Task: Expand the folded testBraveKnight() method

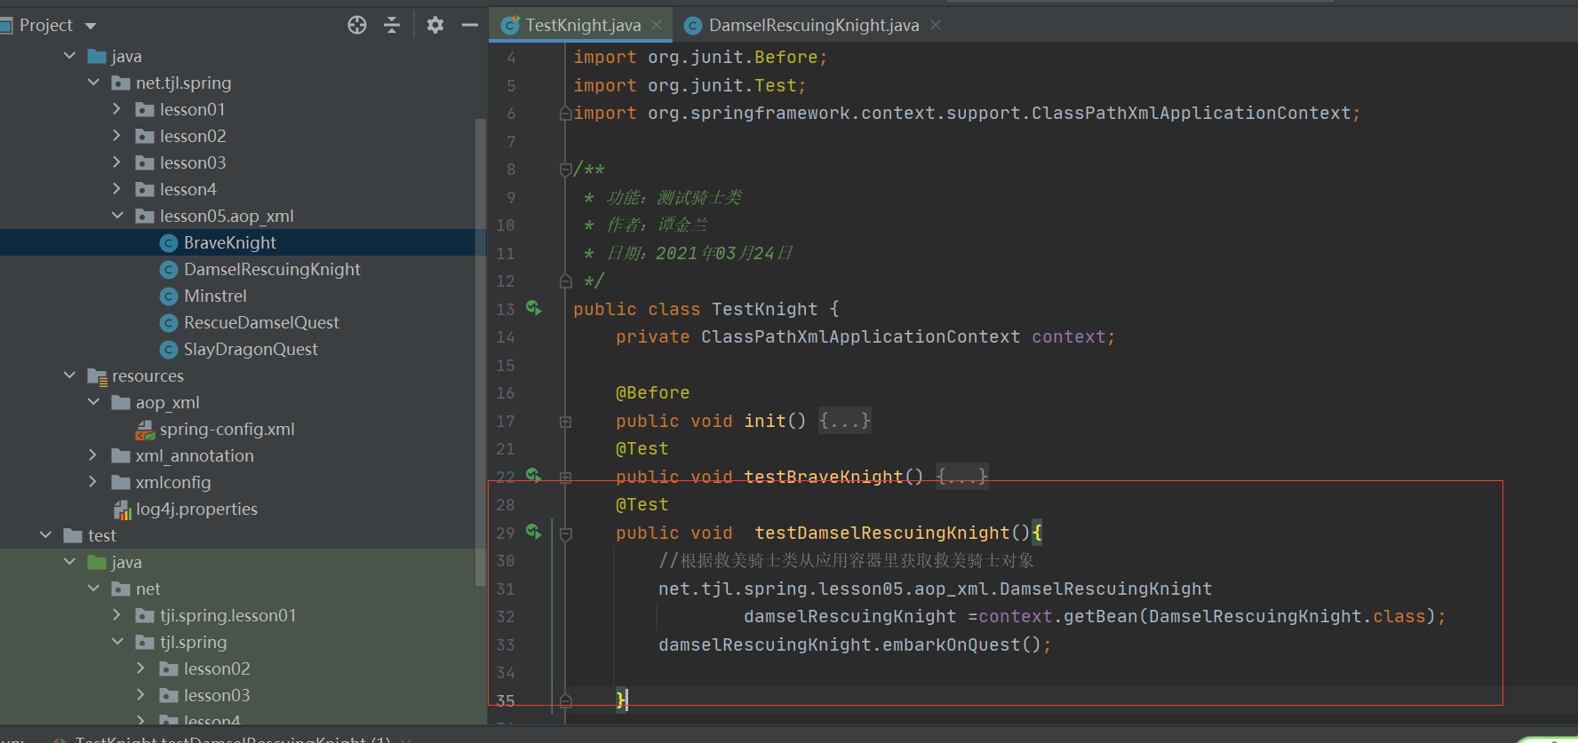Action: [565, 478]
